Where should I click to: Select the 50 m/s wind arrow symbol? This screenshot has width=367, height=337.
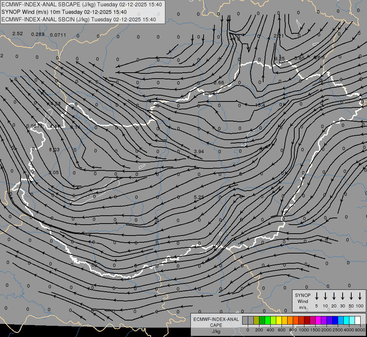[x=351, y=296]
